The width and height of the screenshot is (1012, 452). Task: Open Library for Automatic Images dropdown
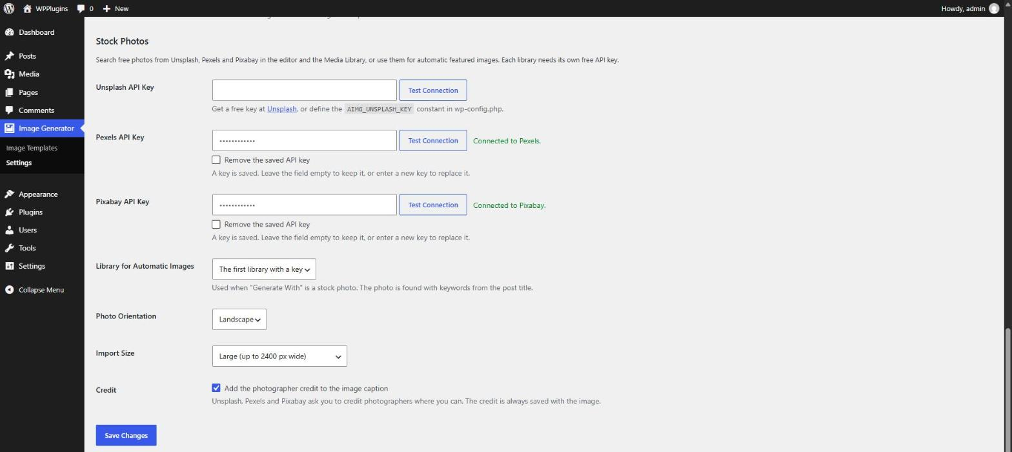pyautogui.click(x=264, y=269)
